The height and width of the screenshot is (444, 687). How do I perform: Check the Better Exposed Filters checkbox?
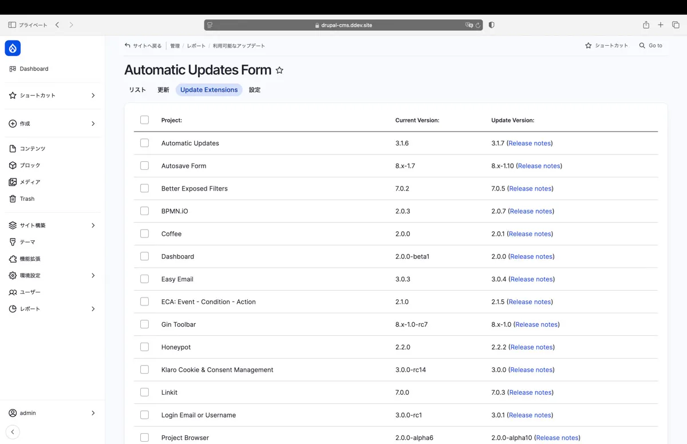click(144, 188)
